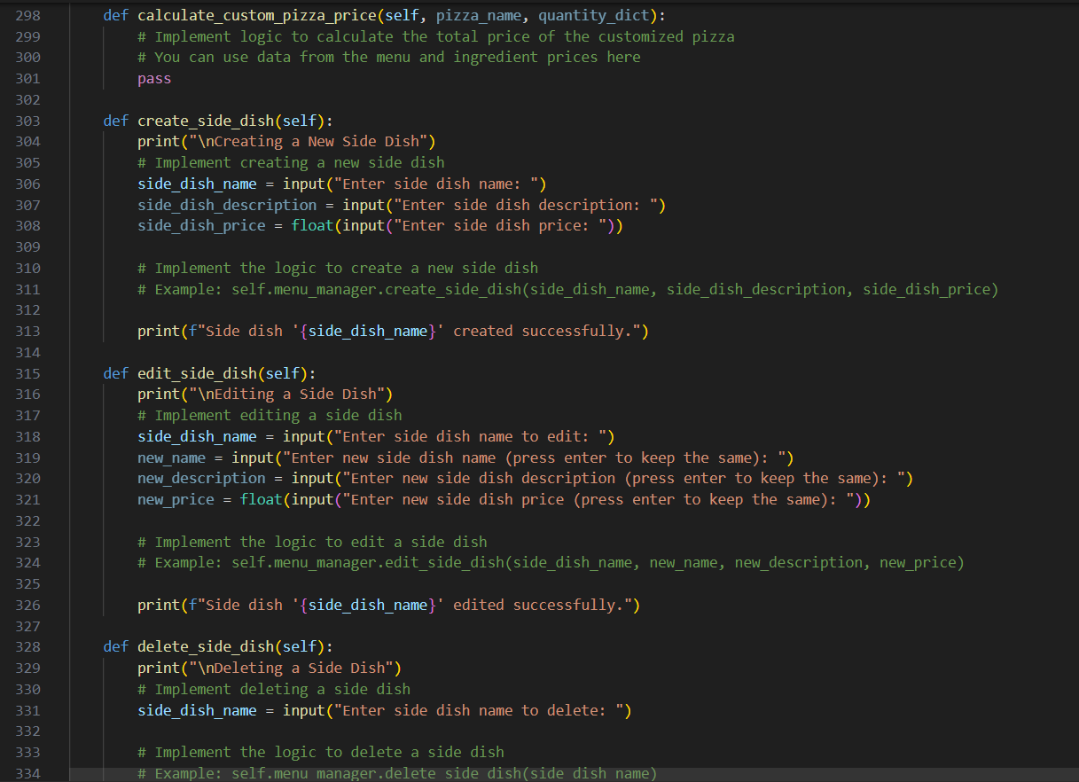Click the pizza_name parameter

click(478, 16)
